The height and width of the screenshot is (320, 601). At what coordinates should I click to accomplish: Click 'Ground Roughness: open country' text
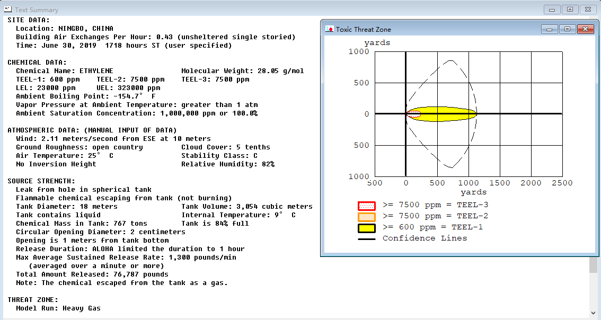point(79,147)
